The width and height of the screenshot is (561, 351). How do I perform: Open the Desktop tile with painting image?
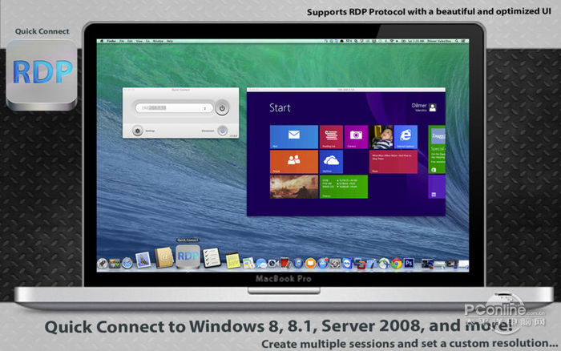click(294, 187)
